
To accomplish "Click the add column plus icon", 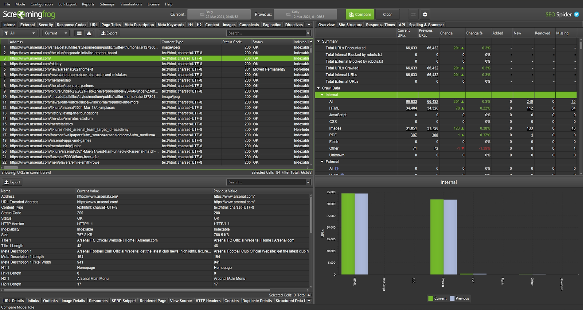I will [x=311, y=42].
